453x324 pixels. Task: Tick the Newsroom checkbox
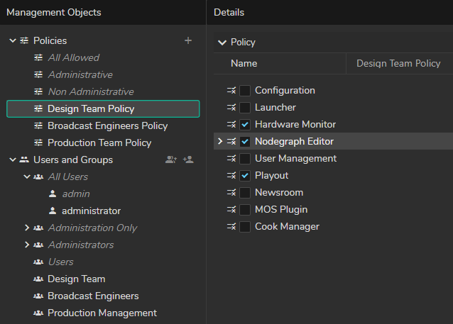pos(245,193)
